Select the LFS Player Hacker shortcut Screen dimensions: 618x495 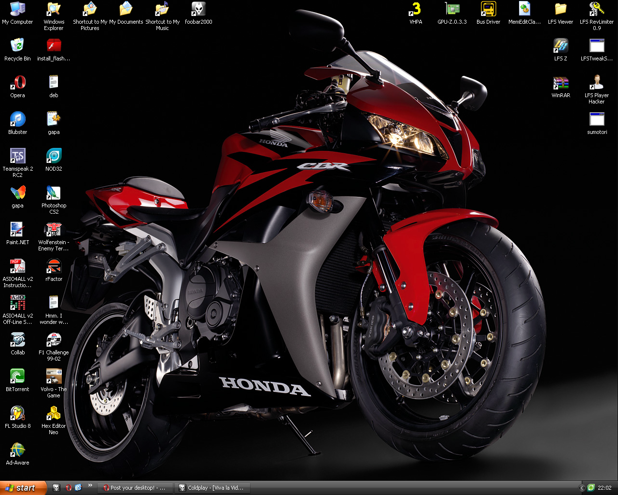pyautogui.click(x=597, y=90)
